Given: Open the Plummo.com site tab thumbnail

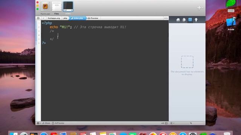Looking at the screenshot, I should coord(45,6).
